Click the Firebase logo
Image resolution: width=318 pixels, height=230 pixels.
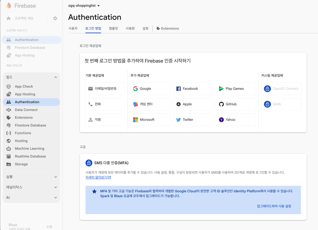20,6
